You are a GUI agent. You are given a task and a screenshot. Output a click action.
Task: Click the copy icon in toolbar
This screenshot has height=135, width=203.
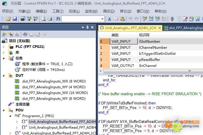tap(116, 19)
